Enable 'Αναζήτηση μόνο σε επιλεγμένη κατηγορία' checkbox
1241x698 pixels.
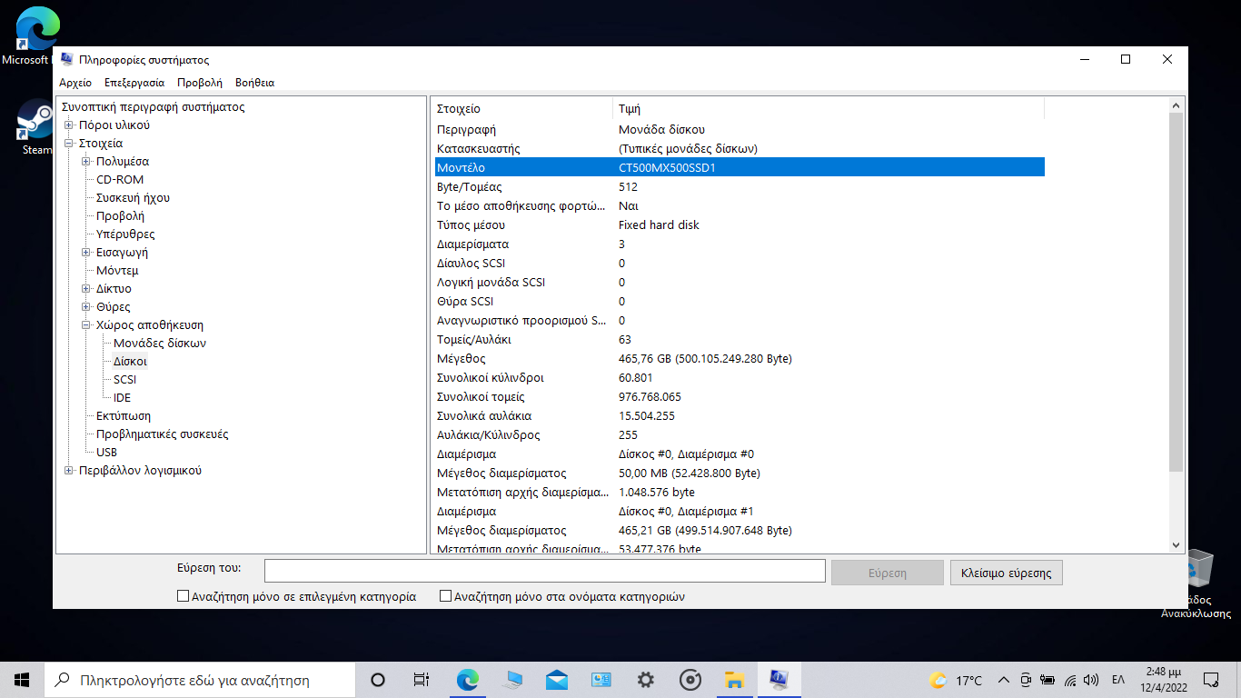click(184, 597)
